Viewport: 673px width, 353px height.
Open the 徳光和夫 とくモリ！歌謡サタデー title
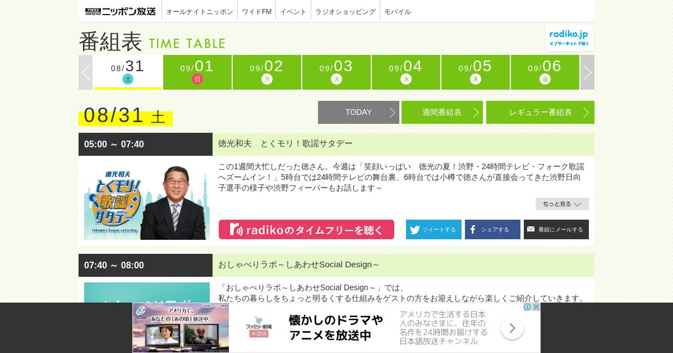tap(285, 143)
